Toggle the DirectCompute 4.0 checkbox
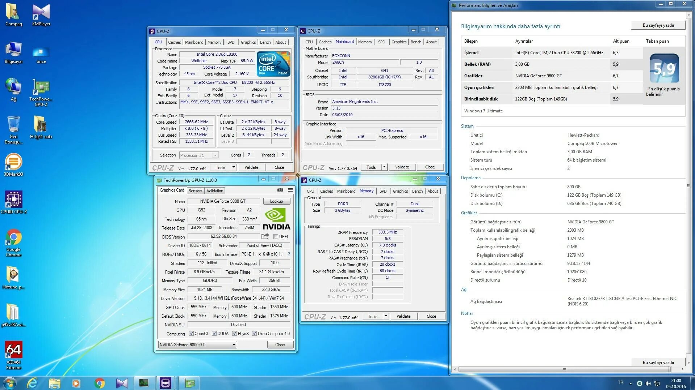 click(x=254, y=334)
